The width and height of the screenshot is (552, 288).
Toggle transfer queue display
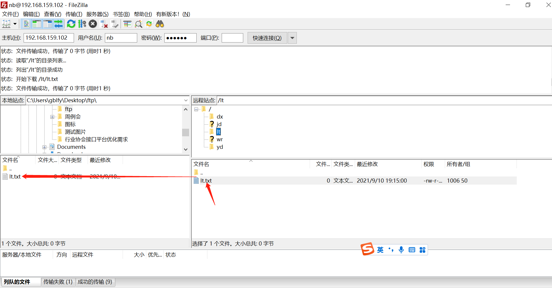58,24
